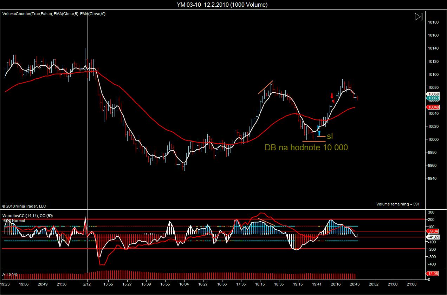Screen dimensions: 447x295
Task: Select the 'sl' stop-loss text label
Action: [x=330, y=136]
